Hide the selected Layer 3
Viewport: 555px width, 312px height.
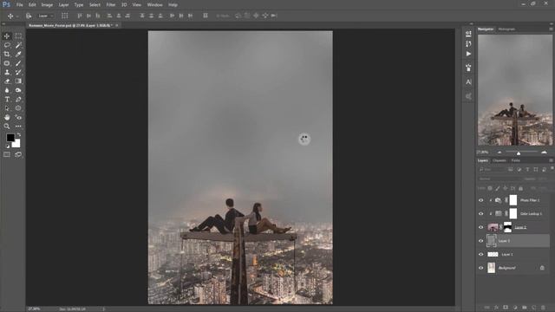click(x=480, y=241)
